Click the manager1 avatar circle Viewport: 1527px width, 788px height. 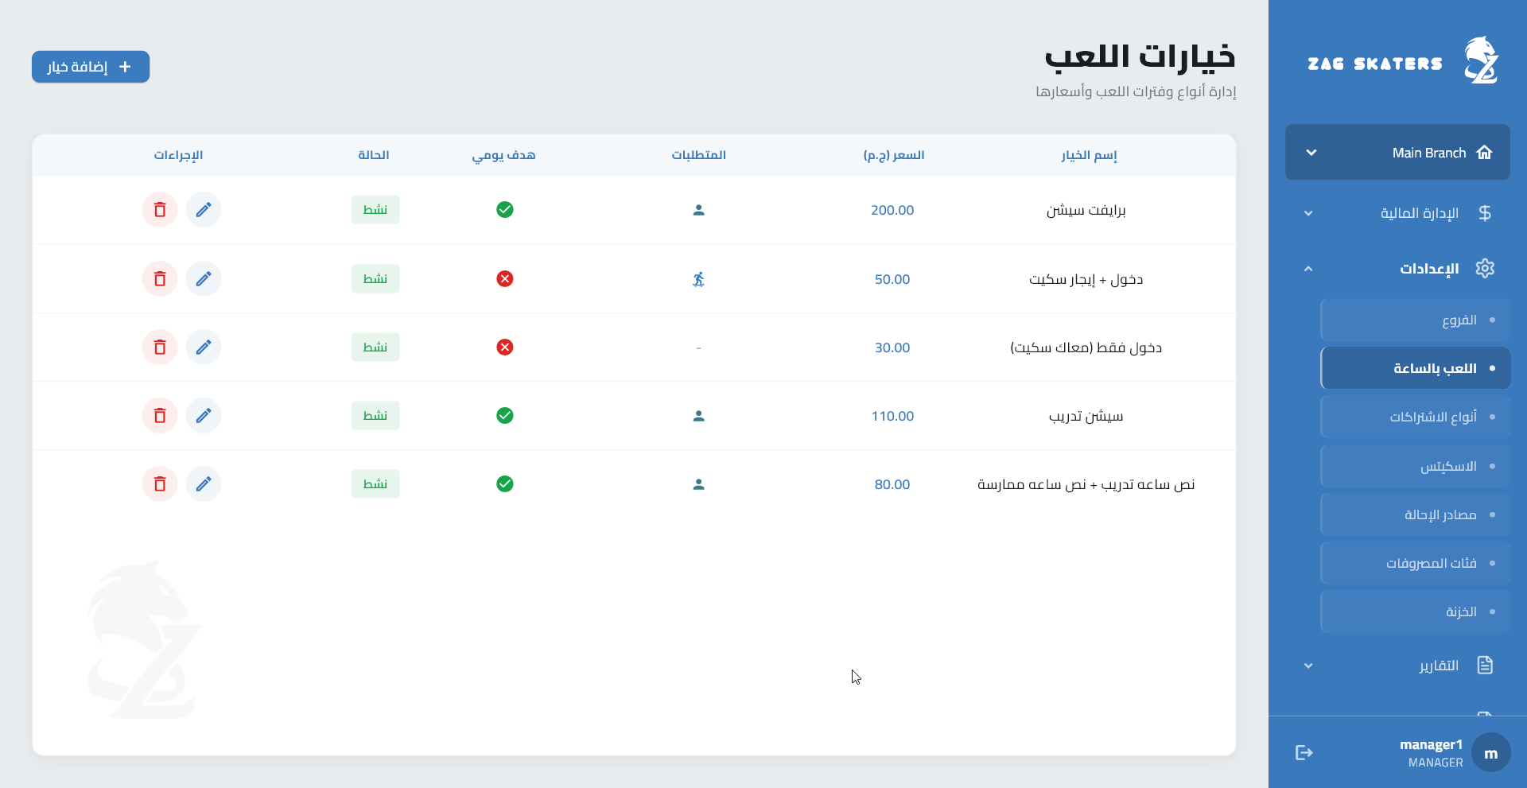[x=1490, y=752]
